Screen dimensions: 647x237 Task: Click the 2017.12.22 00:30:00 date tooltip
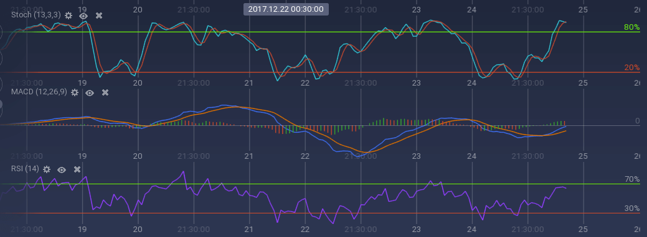[286, 9]
